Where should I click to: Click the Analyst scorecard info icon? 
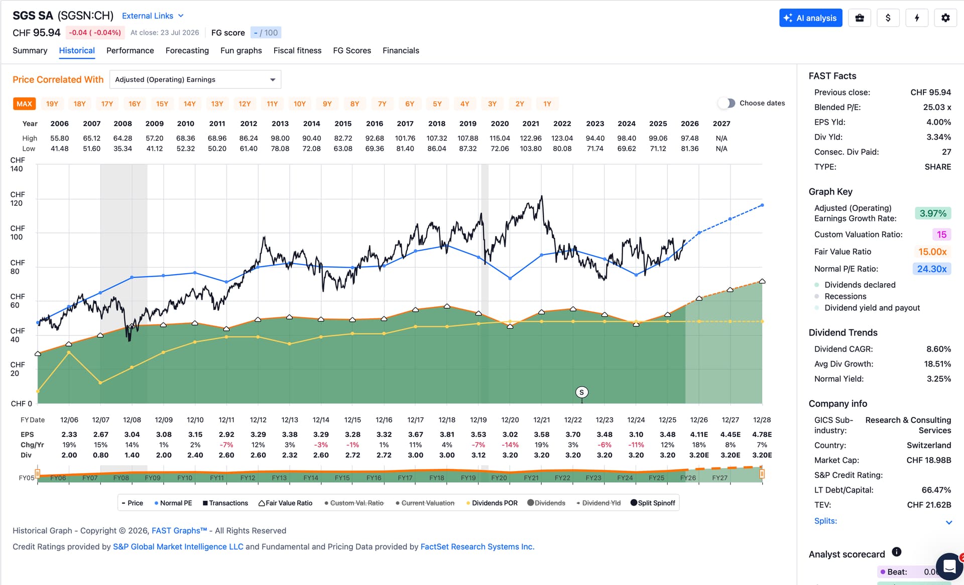[897, 552]
